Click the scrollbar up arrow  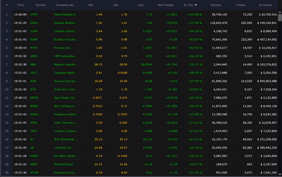[280, 12]
